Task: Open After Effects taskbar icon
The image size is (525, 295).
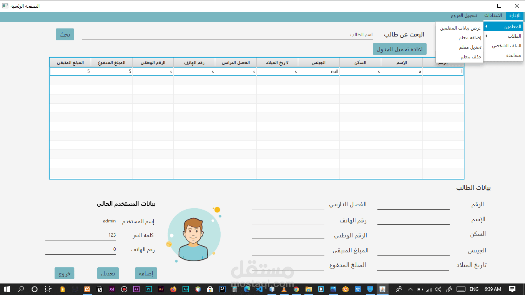Action: coord(136,289)
